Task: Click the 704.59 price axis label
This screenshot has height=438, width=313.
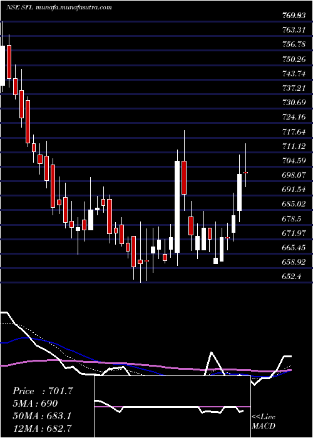Action: pos(294,161)
